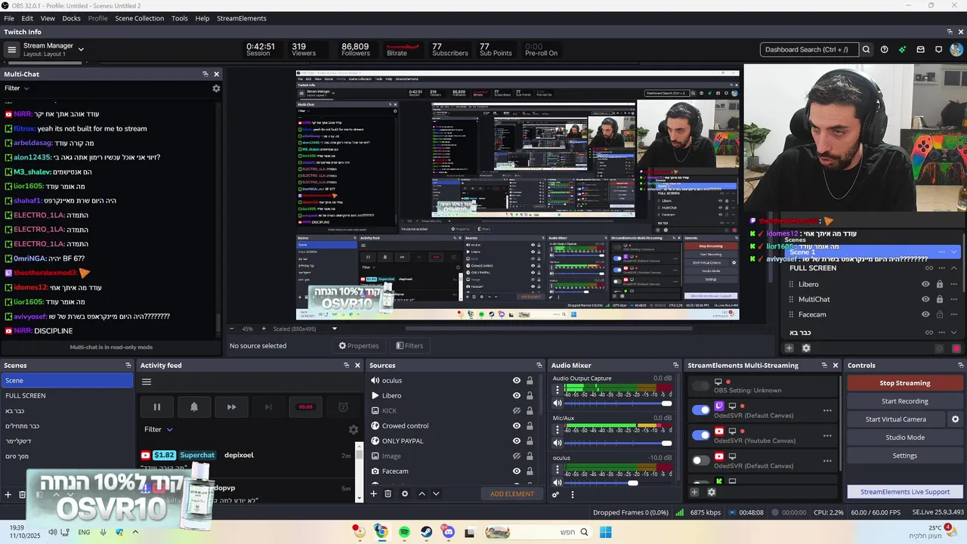Viewport: 967px width, 544px height.
Task: Mute Mic/Aux speaker icon
Action: click(x=558, y=443)
